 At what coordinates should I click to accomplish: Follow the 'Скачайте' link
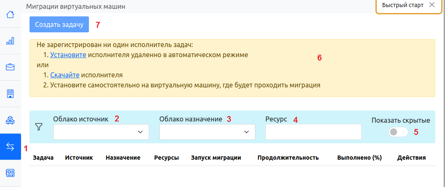click(65, 75)
